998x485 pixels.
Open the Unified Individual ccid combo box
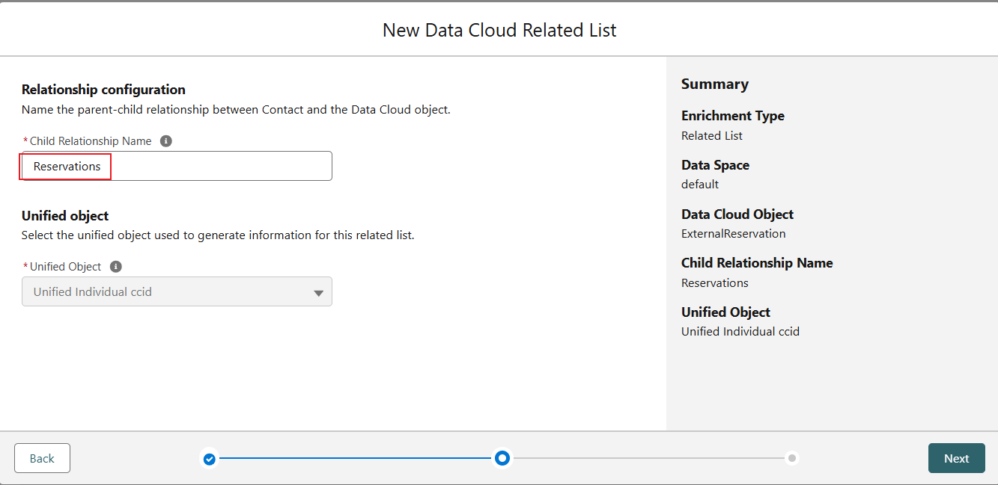pyautogui.click(x=177, y=292)
